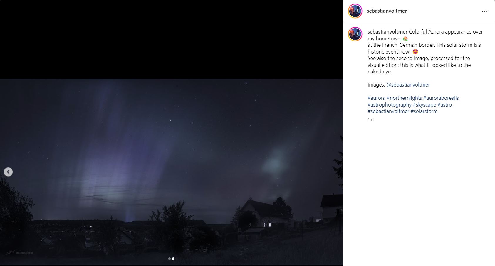Click the 1 d post timestamp

[x=371, y=120]
